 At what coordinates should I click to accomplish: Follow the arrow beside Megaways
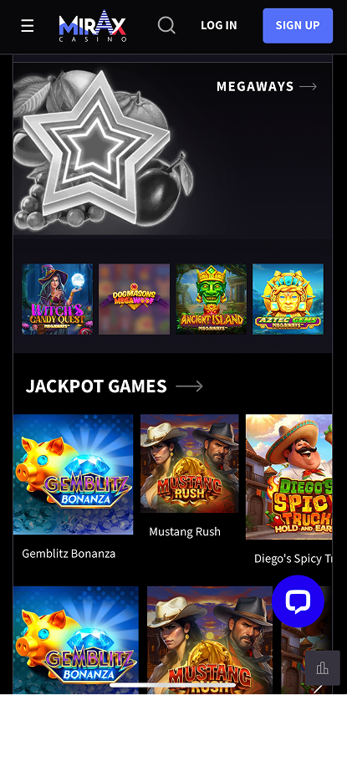point(309,86)
